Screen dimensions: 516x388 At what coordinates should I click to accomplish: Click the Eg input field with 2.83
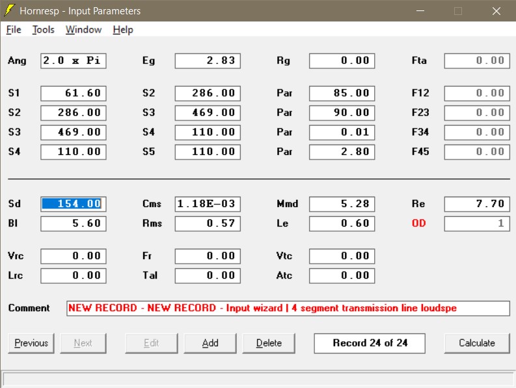(x=208, y=61)
